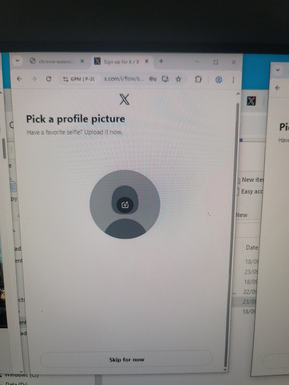Image resolution: width=289 pixels, height=385 pixels.
Task: Minimize the Chrome sign-up window
Action: pos(198,62)
